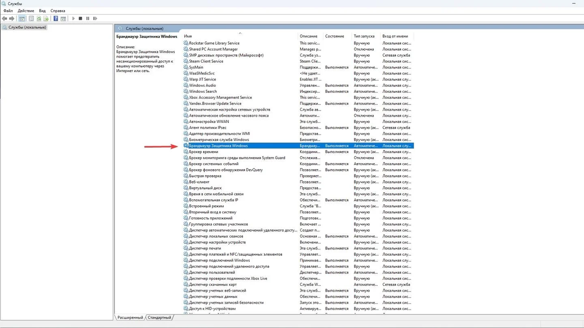Start the service with the play icon
Screen dimensions: 584x328
[x=73, y=19]
